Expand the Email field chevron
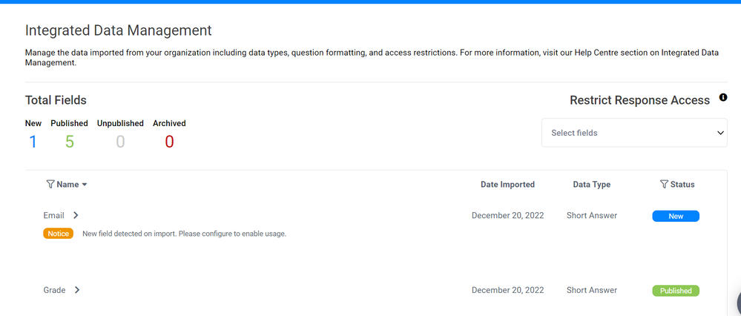The width and height of the screenshot is (741, 316). pos(76,215)
